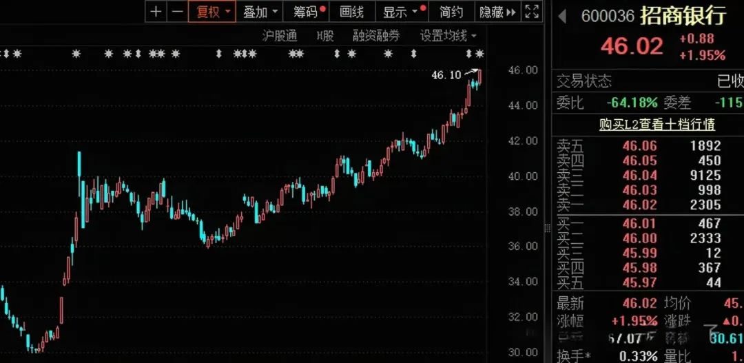Open the 设置均线 moving average settings

pos(448,36)
